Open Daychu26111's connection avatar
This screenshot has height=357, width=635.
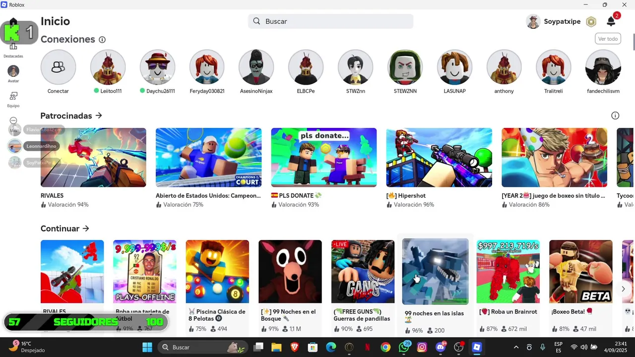157,67
